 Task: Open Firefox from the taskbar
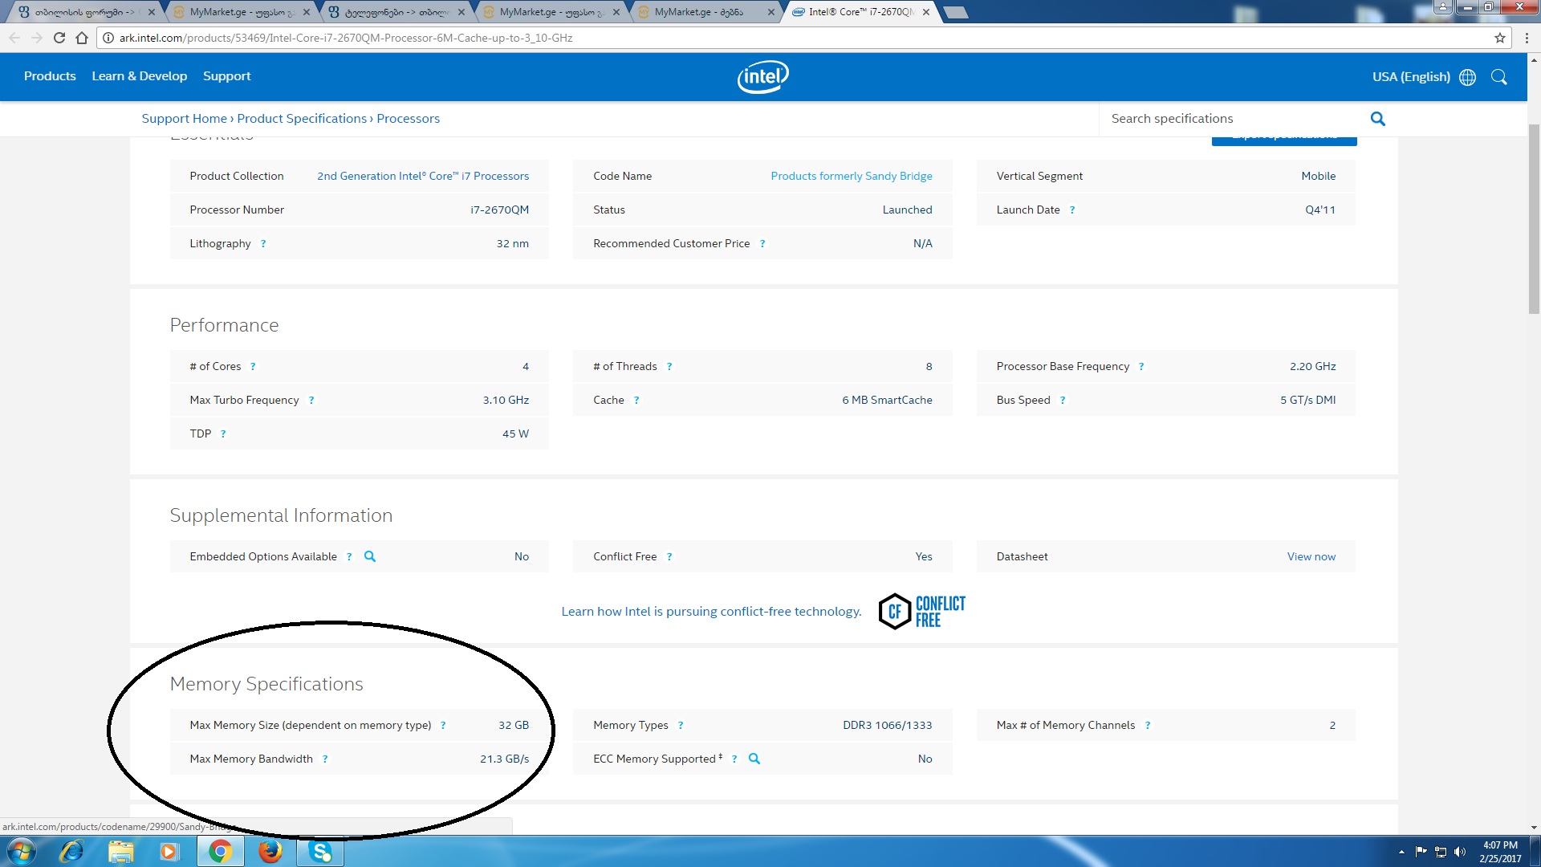pyautogui.click(x=270, y=851)
